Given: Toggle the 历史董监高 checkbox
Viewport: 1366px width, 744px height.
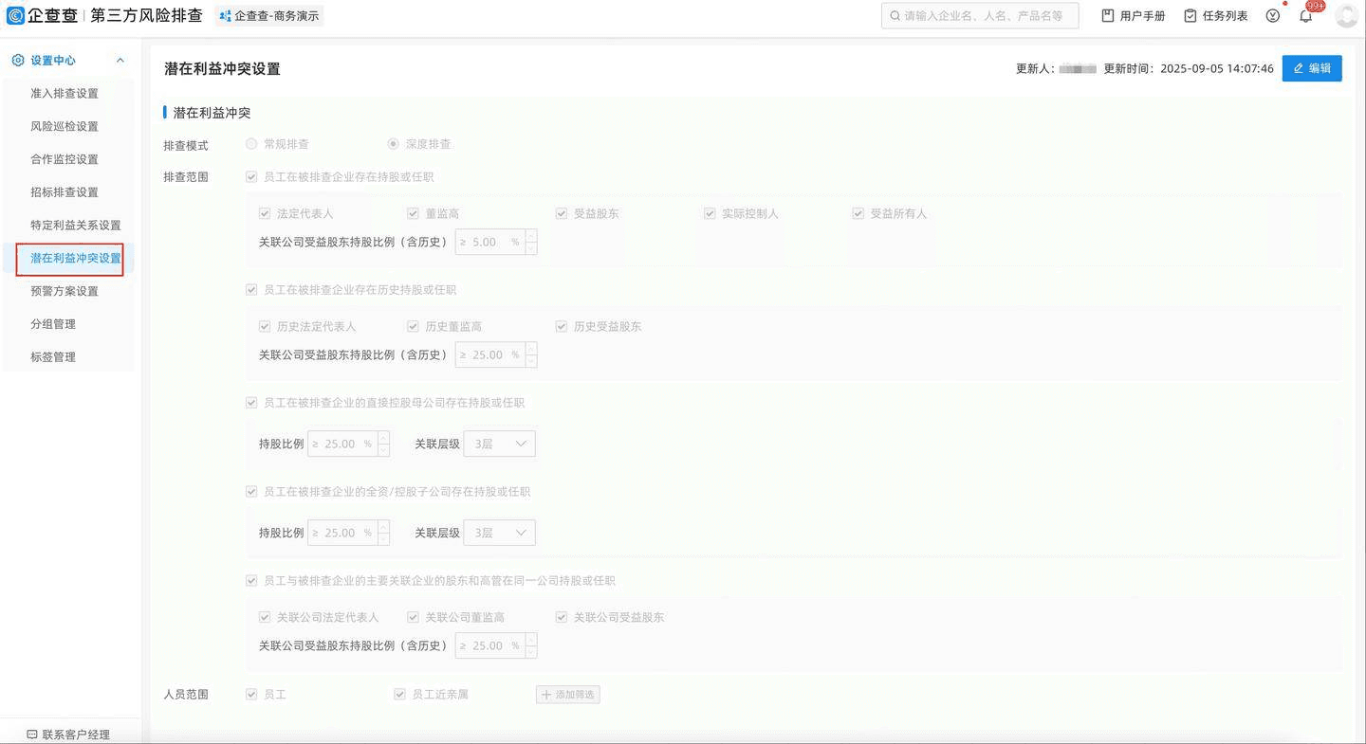Looking at the screenshot, I should [413, 326].
